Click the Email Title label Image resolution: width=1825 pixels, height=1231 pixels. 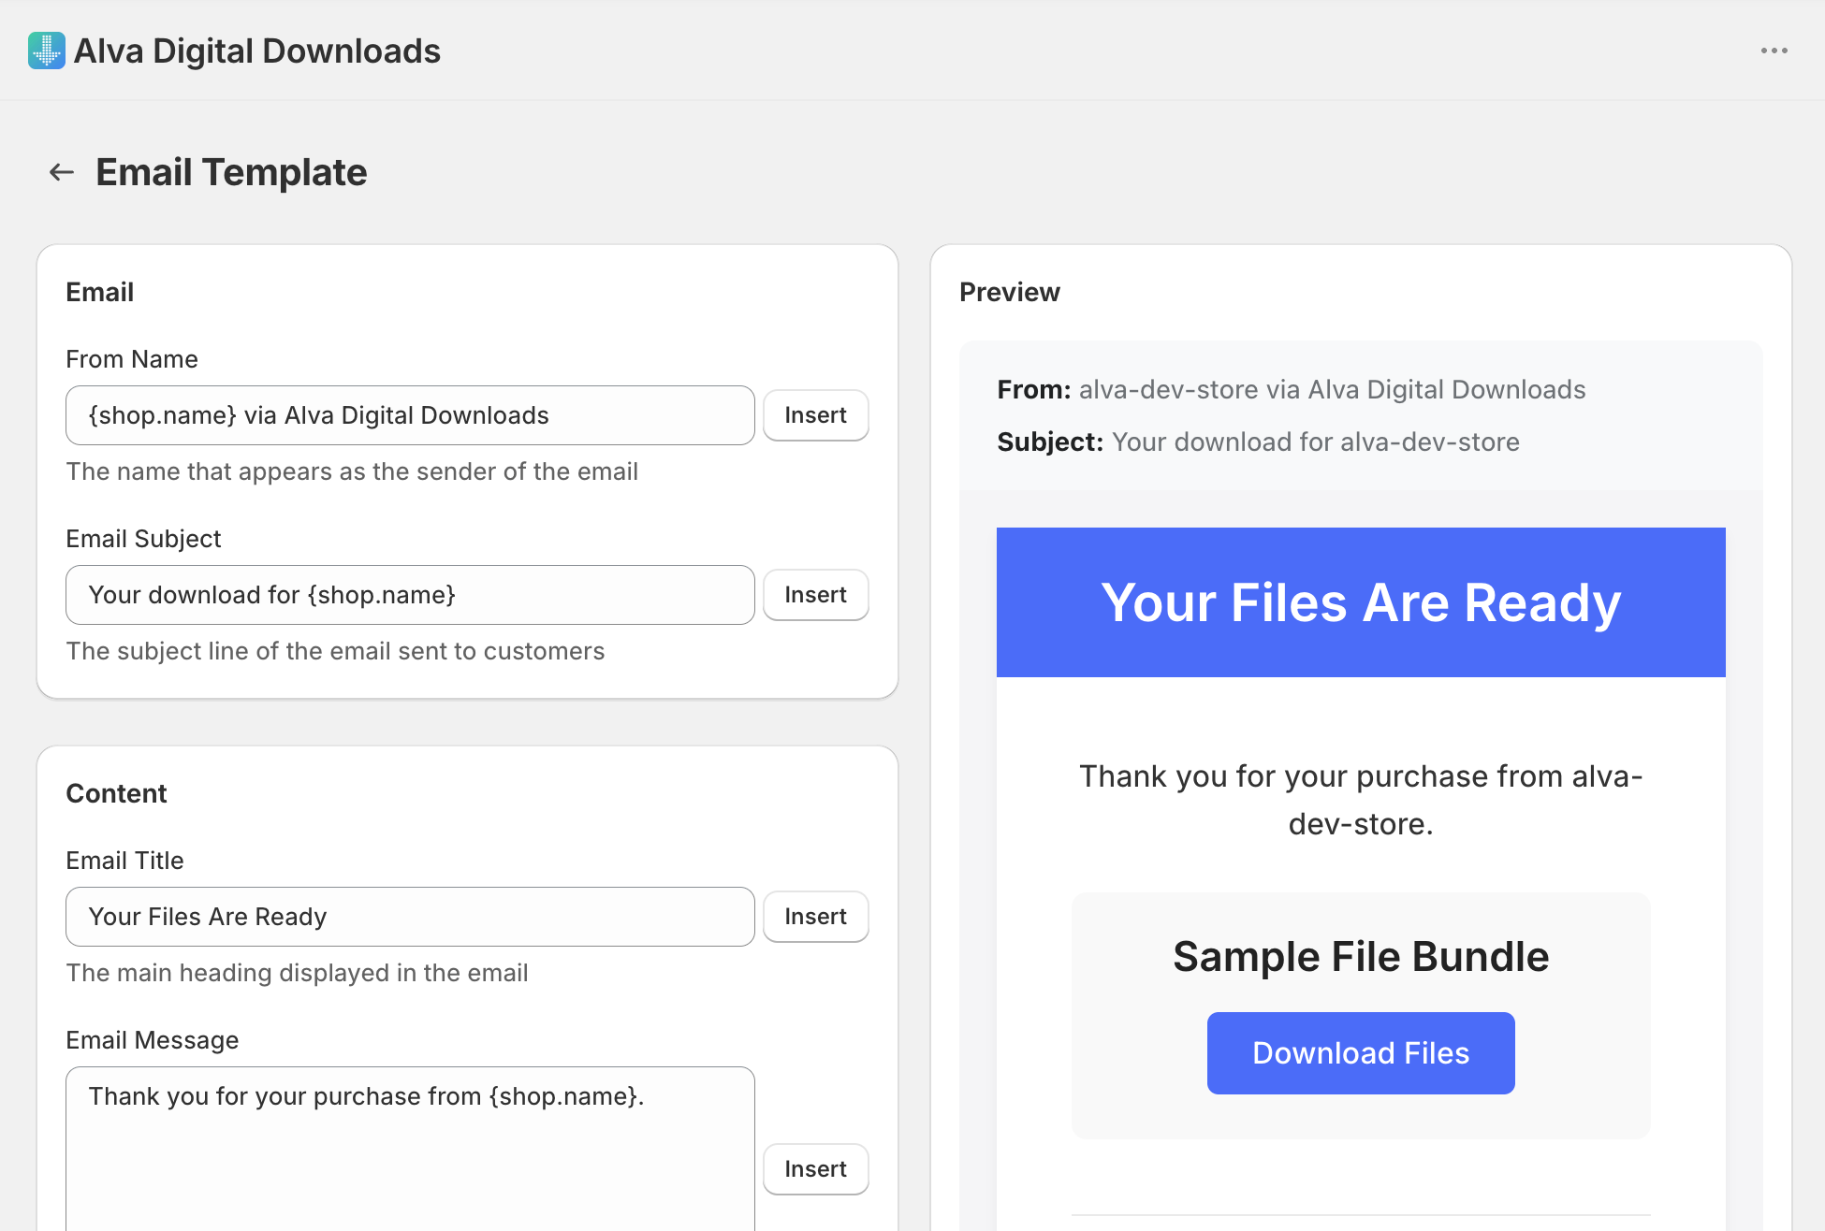pos(124,861)
